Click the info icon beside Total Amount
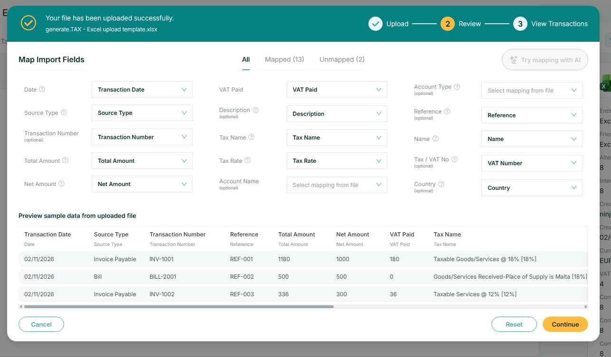The width and height of the screenshot is (611, 357). [x=66, y=160]
